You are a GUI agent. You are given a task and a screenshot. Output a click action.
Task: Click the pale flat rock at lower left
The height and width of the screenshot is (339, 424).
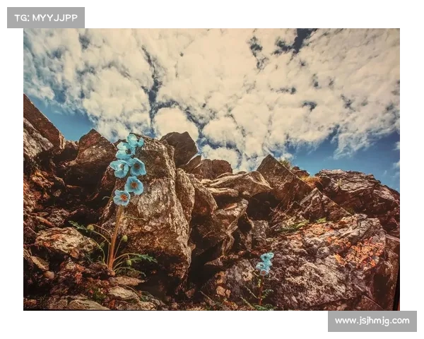tap(64, 242)
